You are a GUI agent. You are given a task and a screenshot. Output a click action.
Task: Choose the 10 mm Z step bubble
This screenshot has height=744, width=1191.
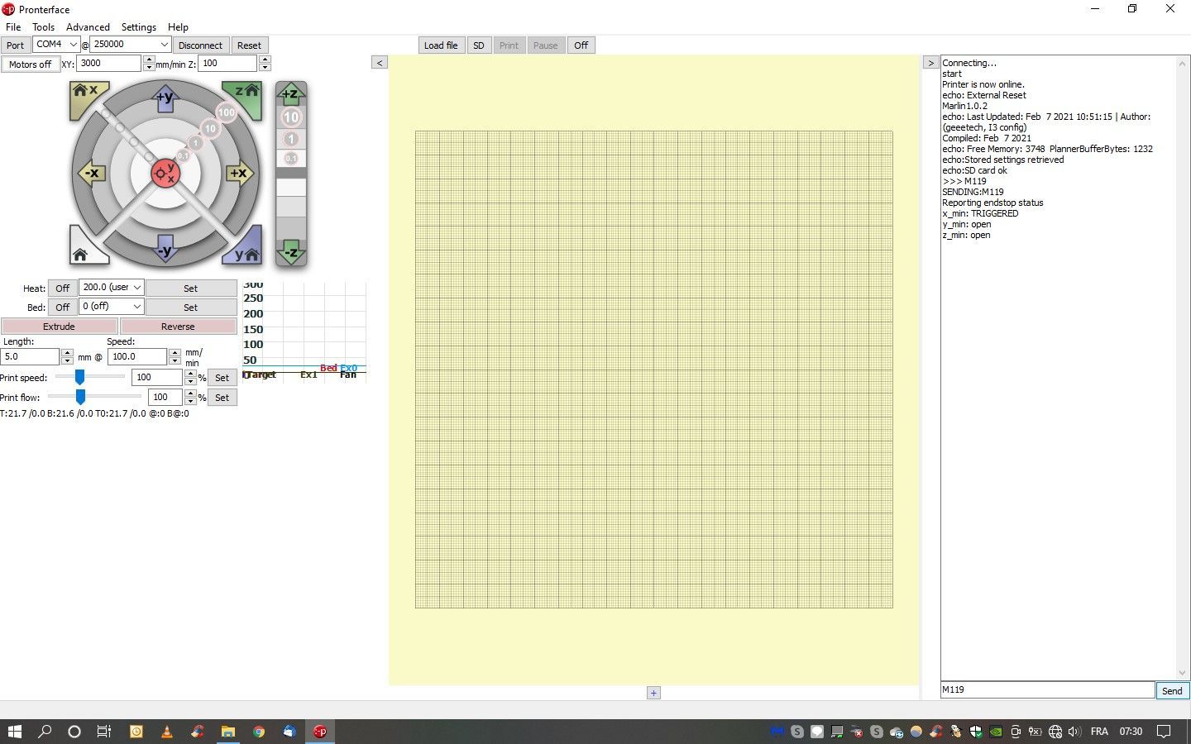coord(290,117)
